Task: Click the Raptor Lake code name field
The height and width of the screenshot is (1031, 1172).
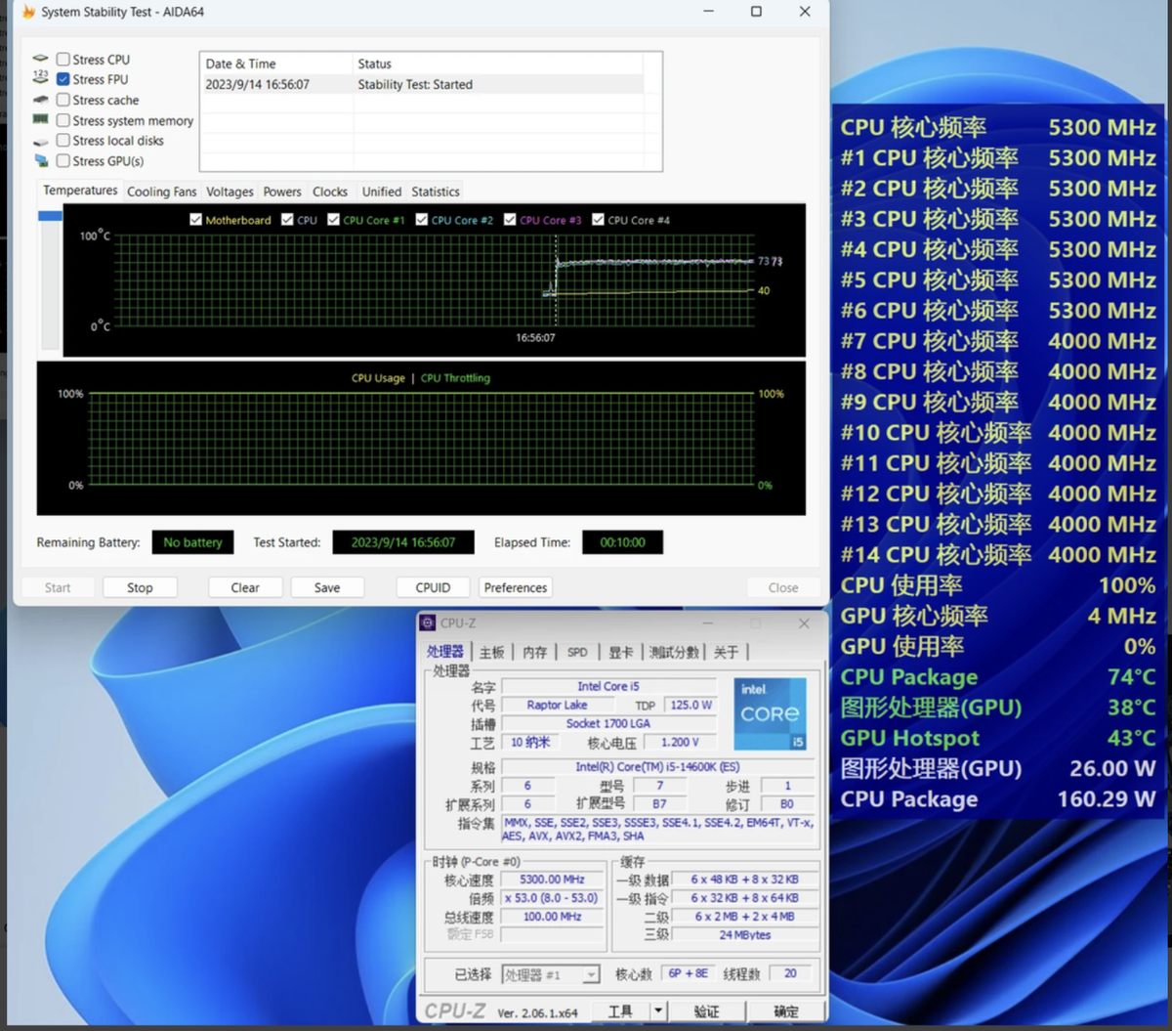Action: (558, 705)
